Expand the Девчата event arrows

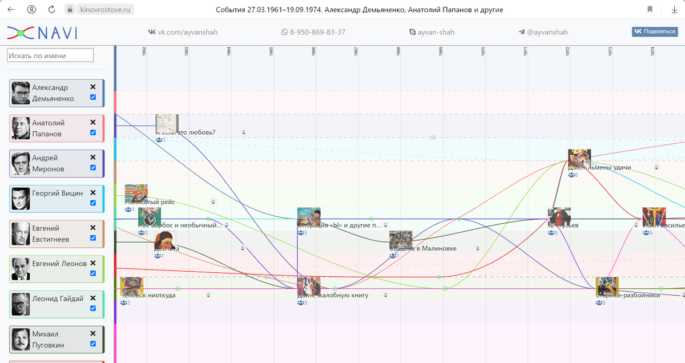coord(242,249)
